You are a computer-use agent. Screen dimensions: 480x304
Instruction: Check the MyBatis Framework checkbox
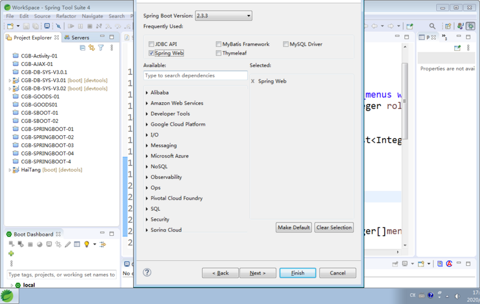(218, 44)
